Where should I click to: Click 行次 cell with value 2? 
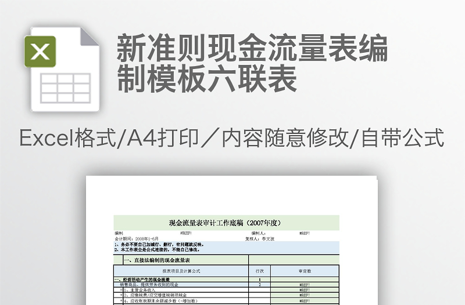coord(259,285)
